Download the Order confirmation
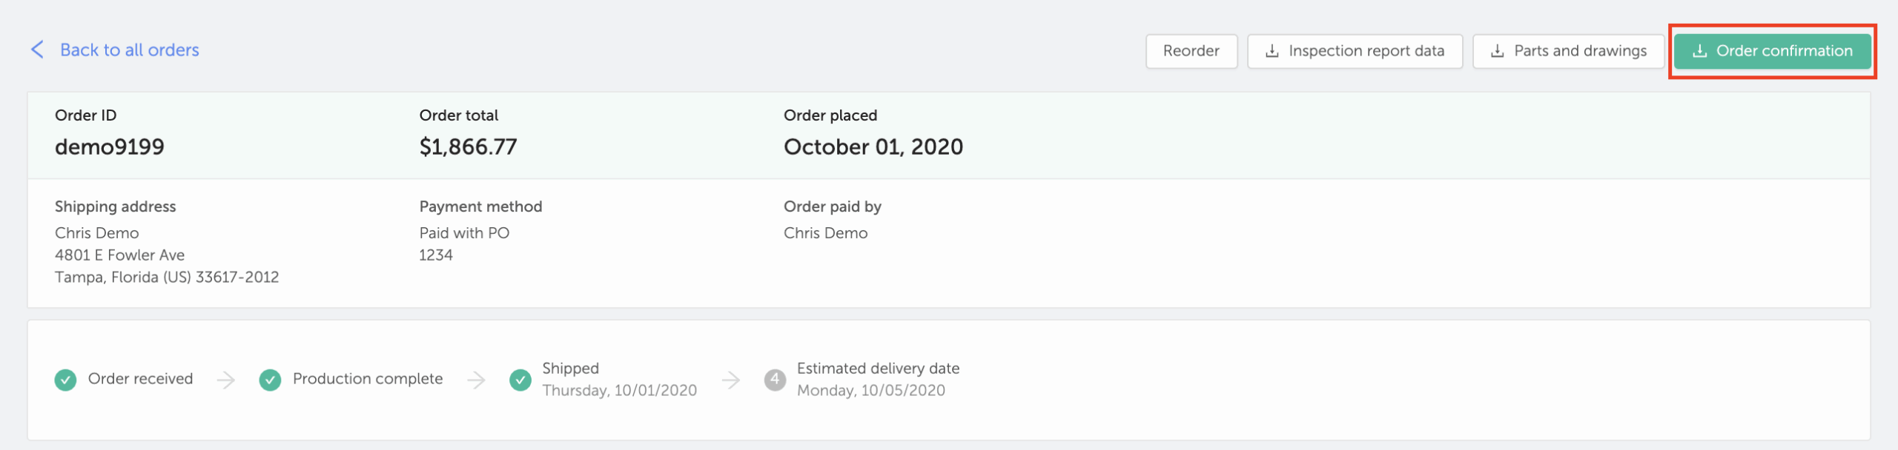This screenshot has width=1898, height=450. tap(1773, 51)
